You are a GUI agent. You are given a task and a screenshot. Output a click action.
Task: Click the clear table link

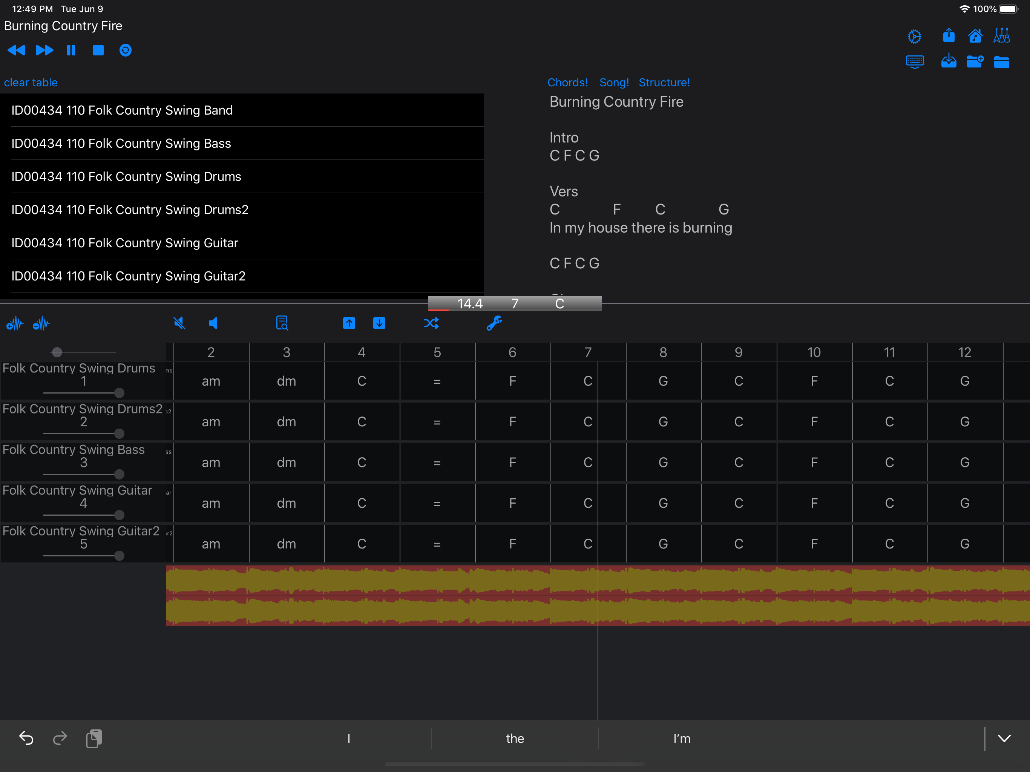pos(31,83)
